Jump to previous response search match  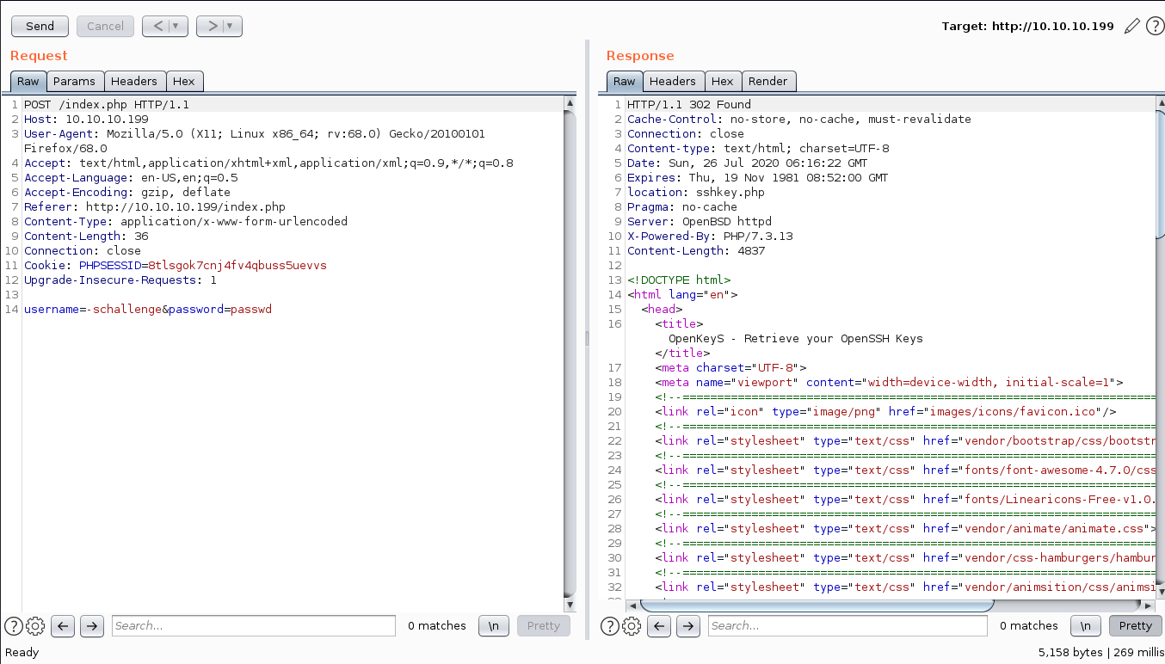click(x=659, y=625)
